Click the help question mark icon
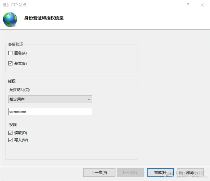The width and height of the screenshot is (210, 181). click(188, 5)
